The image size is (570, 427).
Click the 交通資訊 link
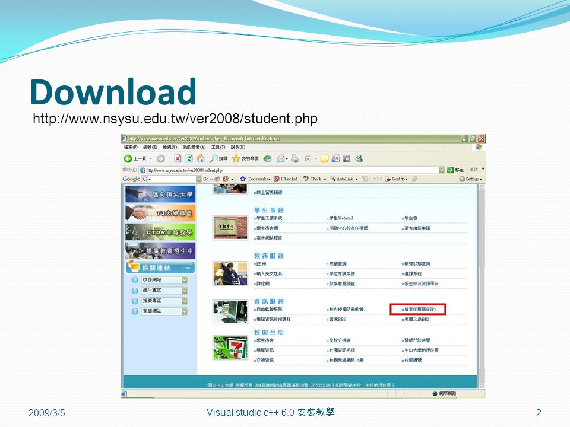click(x=265, y=360)
